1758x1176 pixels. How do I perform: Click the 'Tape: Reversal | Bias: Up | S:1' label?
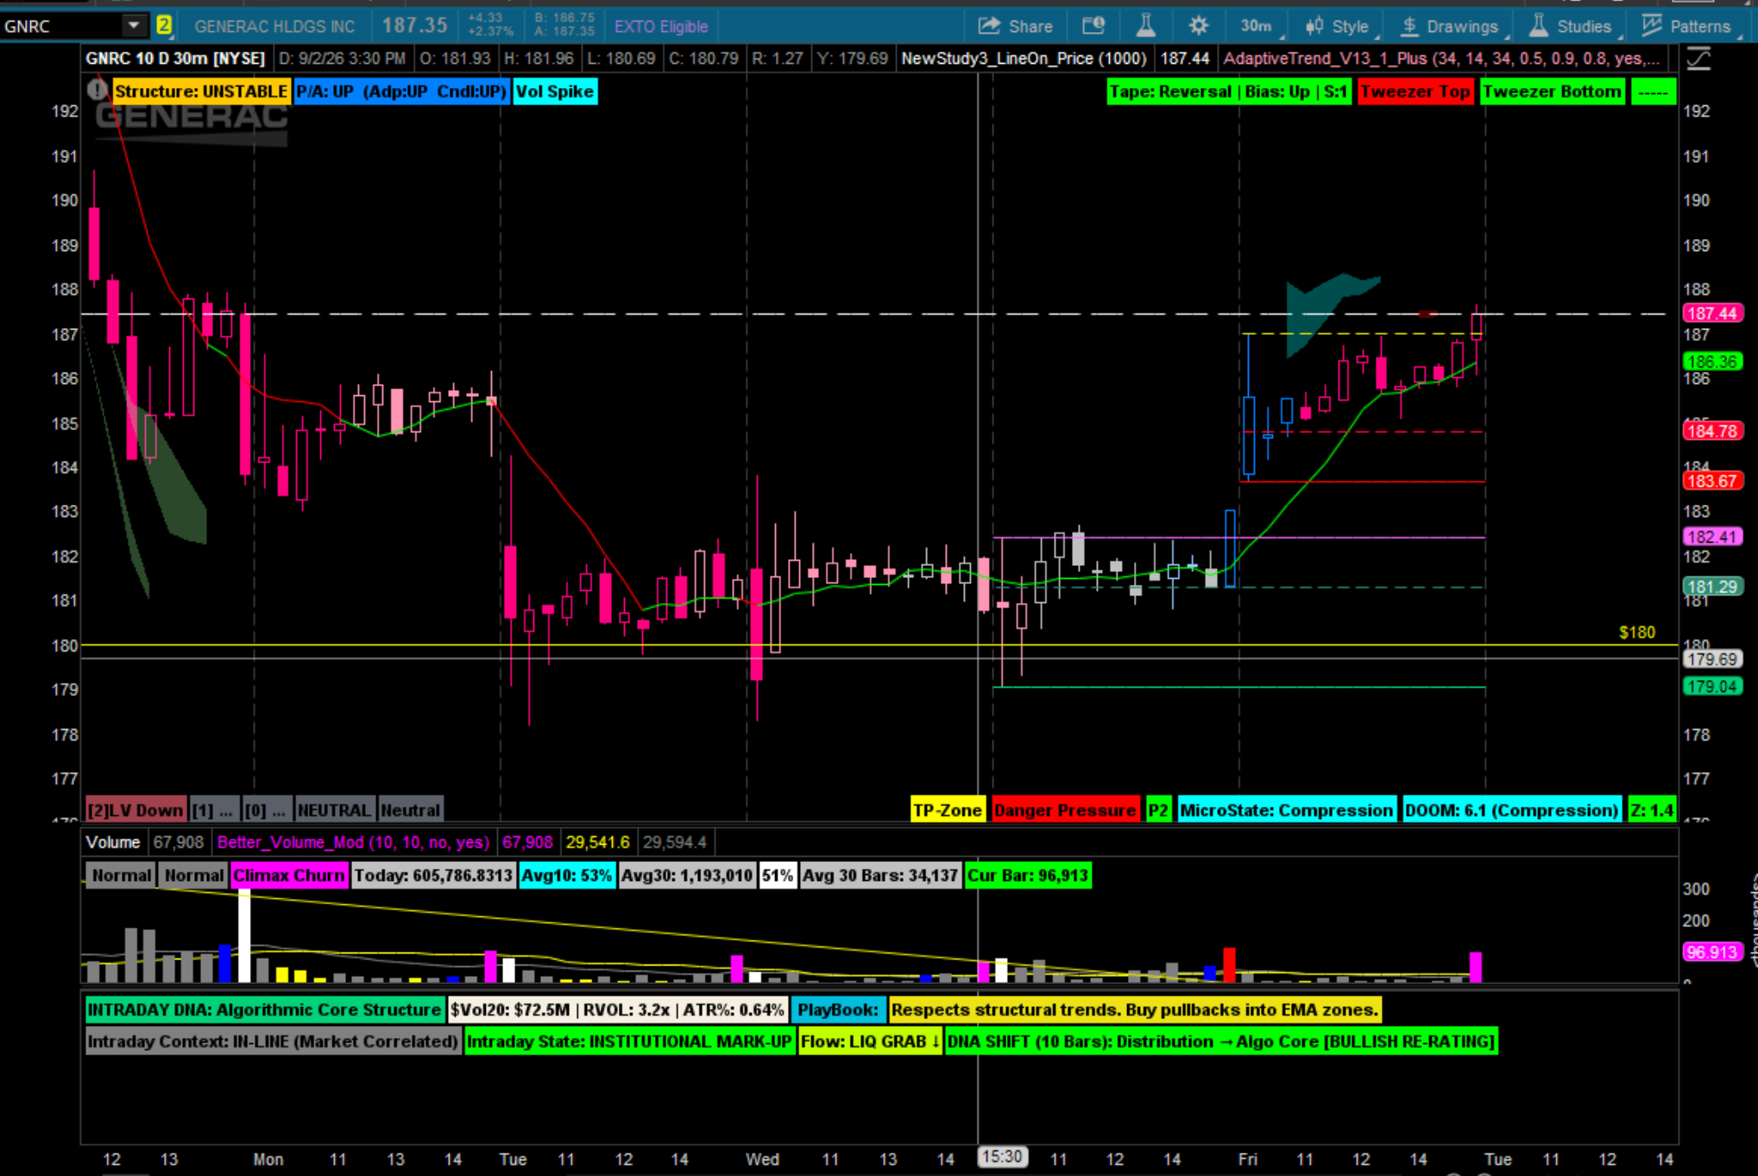[x=1229, y=91]
